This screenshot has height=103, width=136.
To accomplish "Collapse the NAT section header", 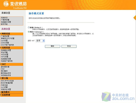I will [12, 64].
